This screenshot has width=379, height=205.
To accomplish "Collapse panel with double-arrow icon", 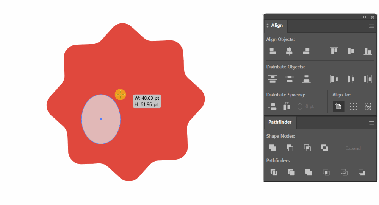I will point(364,17).
